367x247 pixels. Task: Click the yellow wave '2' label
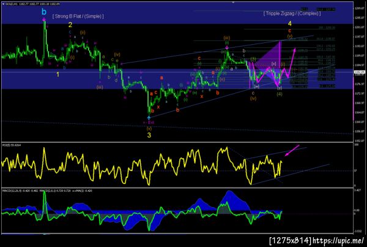pos(70,25)
